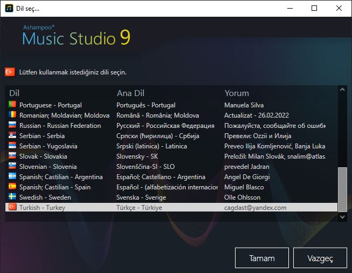Click the Music Studio app icon in title bar

9,8
